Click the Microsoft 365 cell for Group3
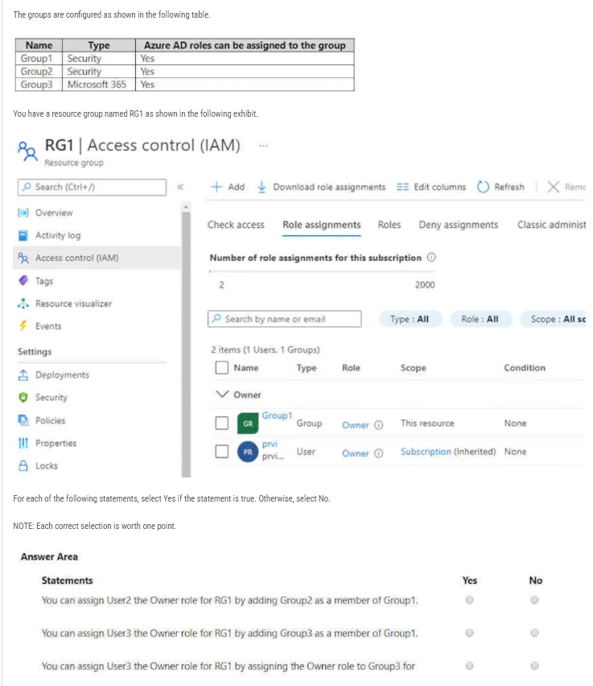The width and height of the screenshot is (593, 686). pyautogui.click(x=99, y=85)
